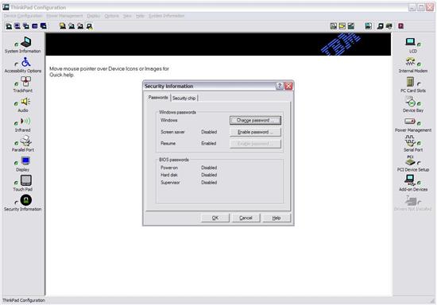
Task: Click Enable password for Screen saver
Action: 255,132
